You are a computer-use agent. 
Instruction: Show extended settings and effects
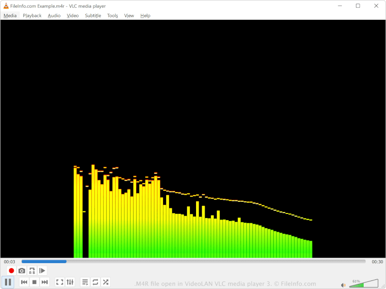[x=70, y=282]
